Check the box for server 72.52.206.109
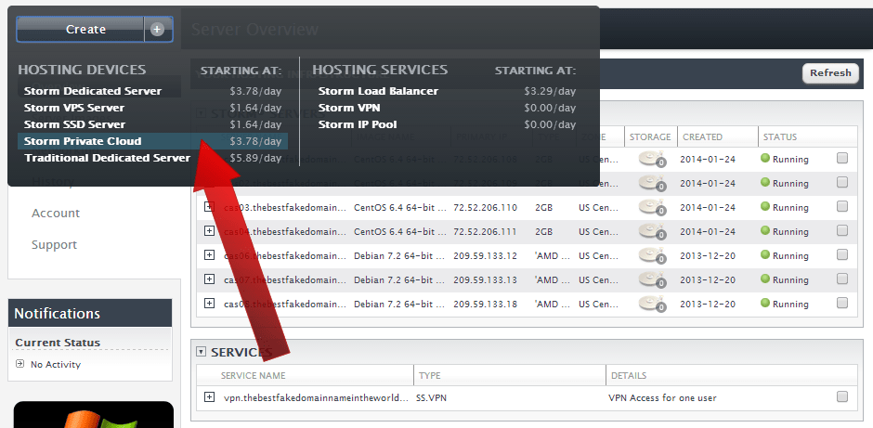This screenshot has width=873, height=428. (x=841, y=183)
